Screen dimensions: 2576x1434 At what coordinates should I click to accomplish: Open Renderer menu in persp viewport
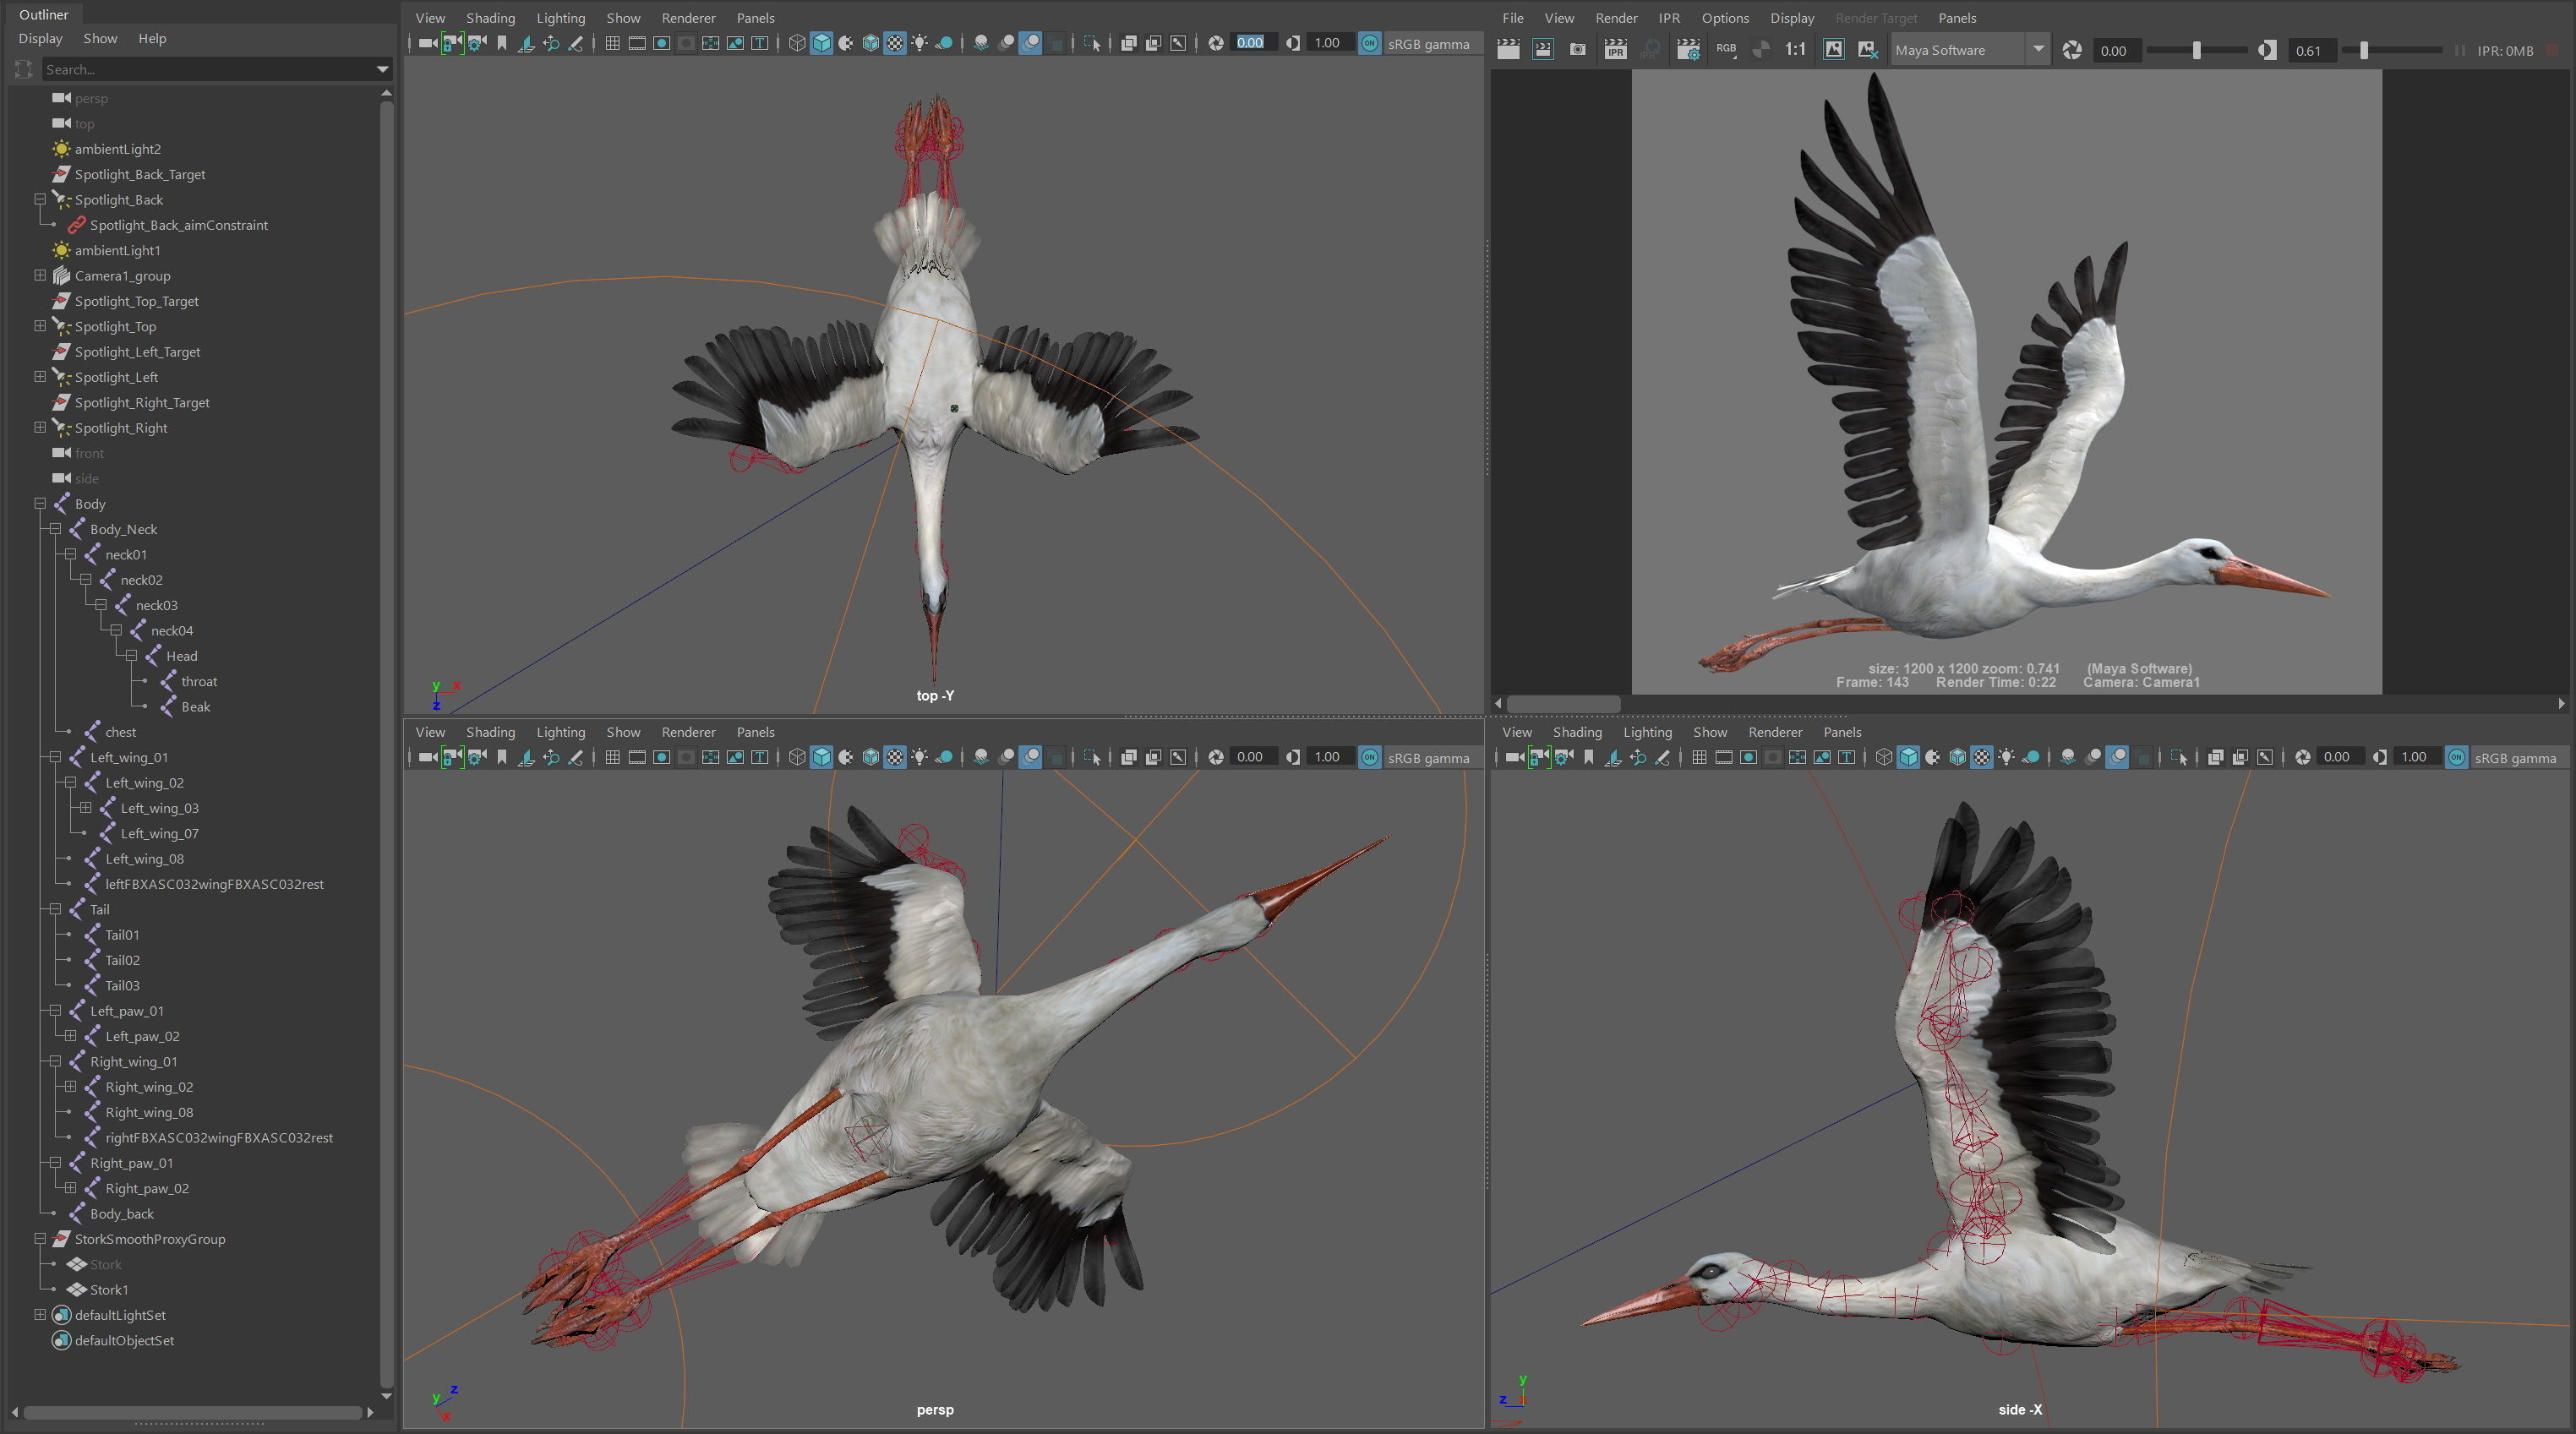coord(688,732)
